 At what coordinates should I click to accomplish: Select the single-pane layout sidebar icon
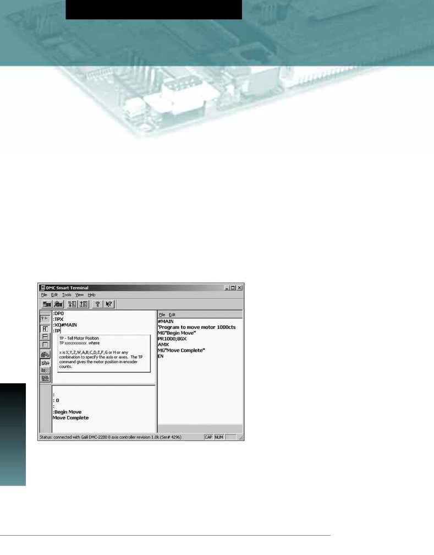45,345
